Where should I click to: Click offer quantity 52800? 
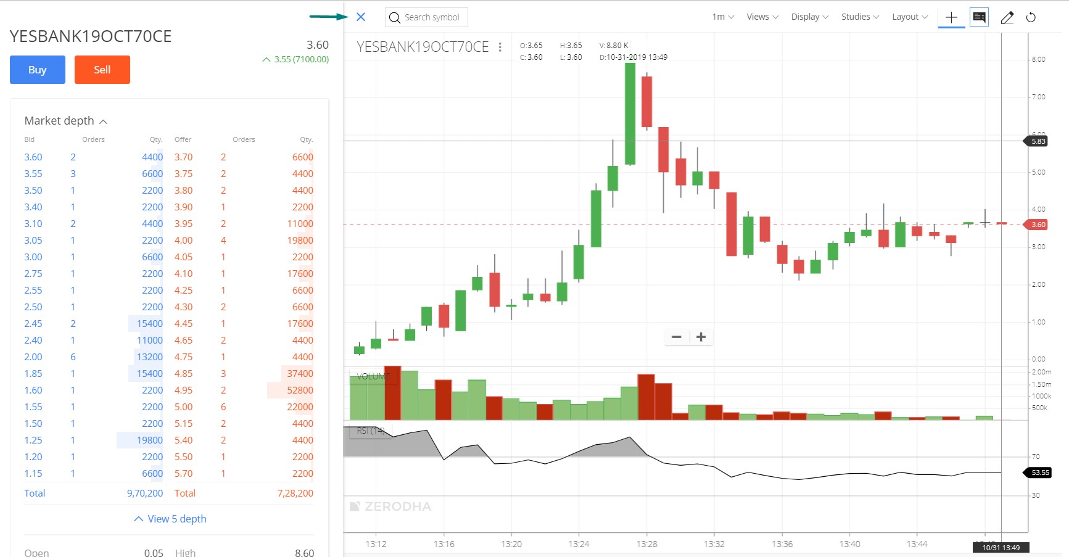[x=300, y=390]
